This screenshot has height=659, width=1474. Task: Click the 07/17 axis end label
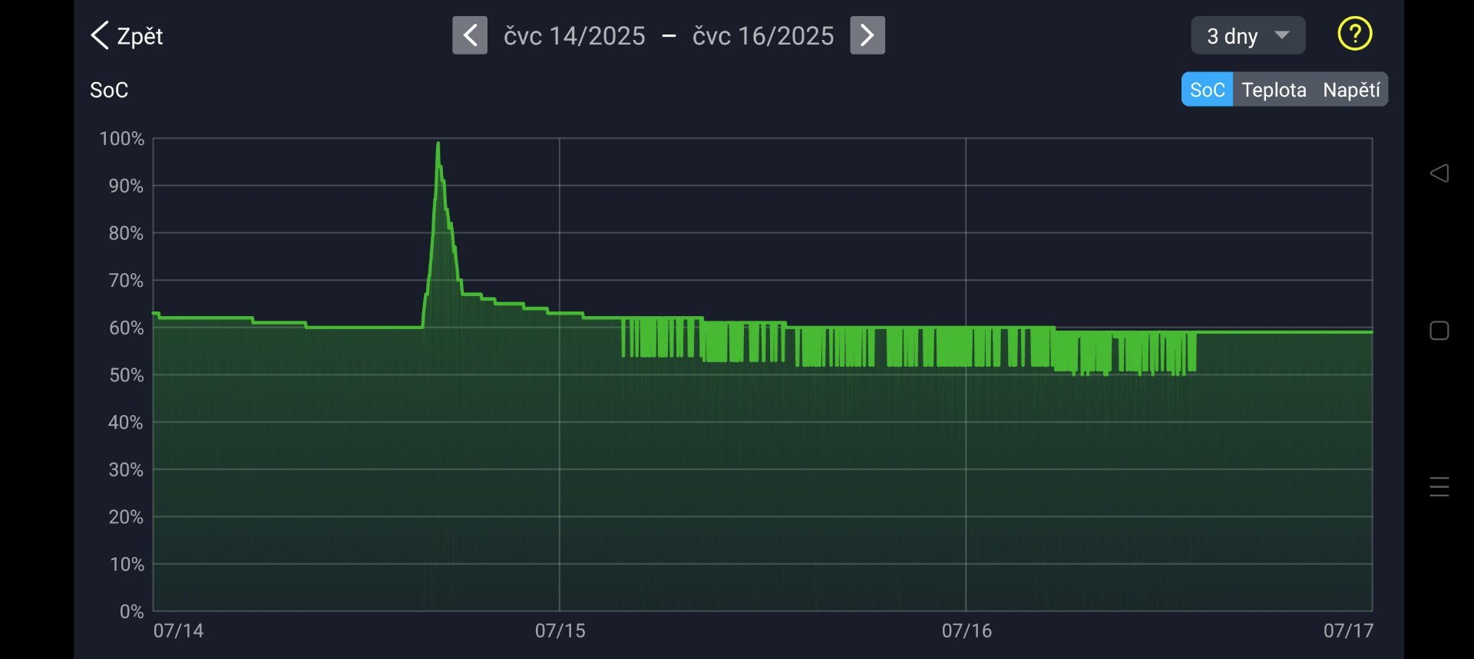tap(1347, 631)
